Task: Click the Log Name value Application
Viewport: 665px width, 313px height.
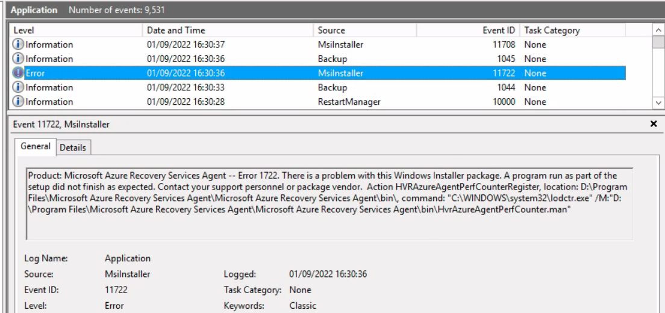Action: coord(128,258)
